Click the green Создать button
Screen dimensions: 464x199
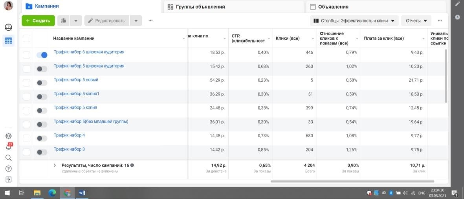[38, 21]
